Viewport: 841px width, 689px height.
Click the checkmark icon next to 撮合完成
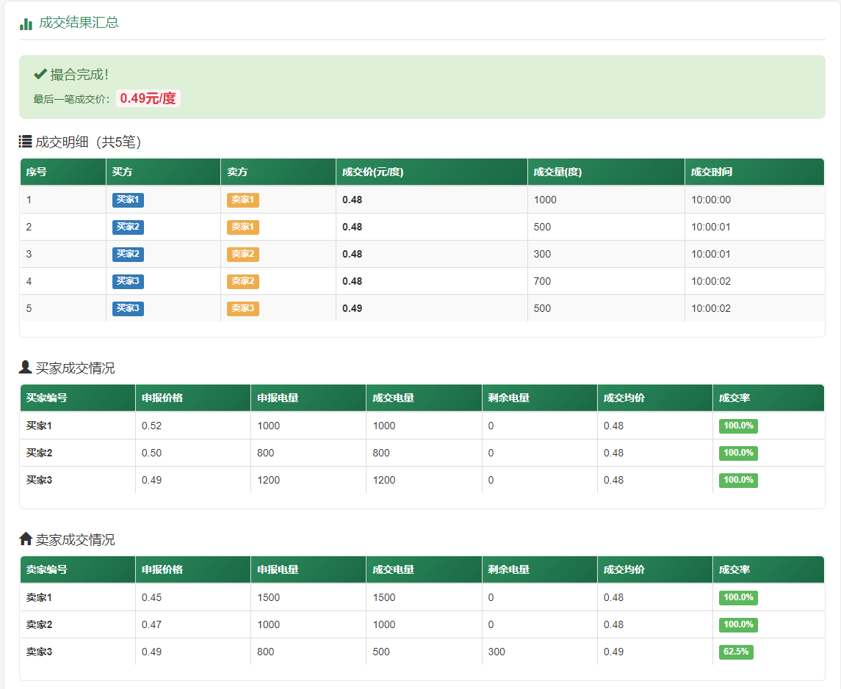pos(40,74)
